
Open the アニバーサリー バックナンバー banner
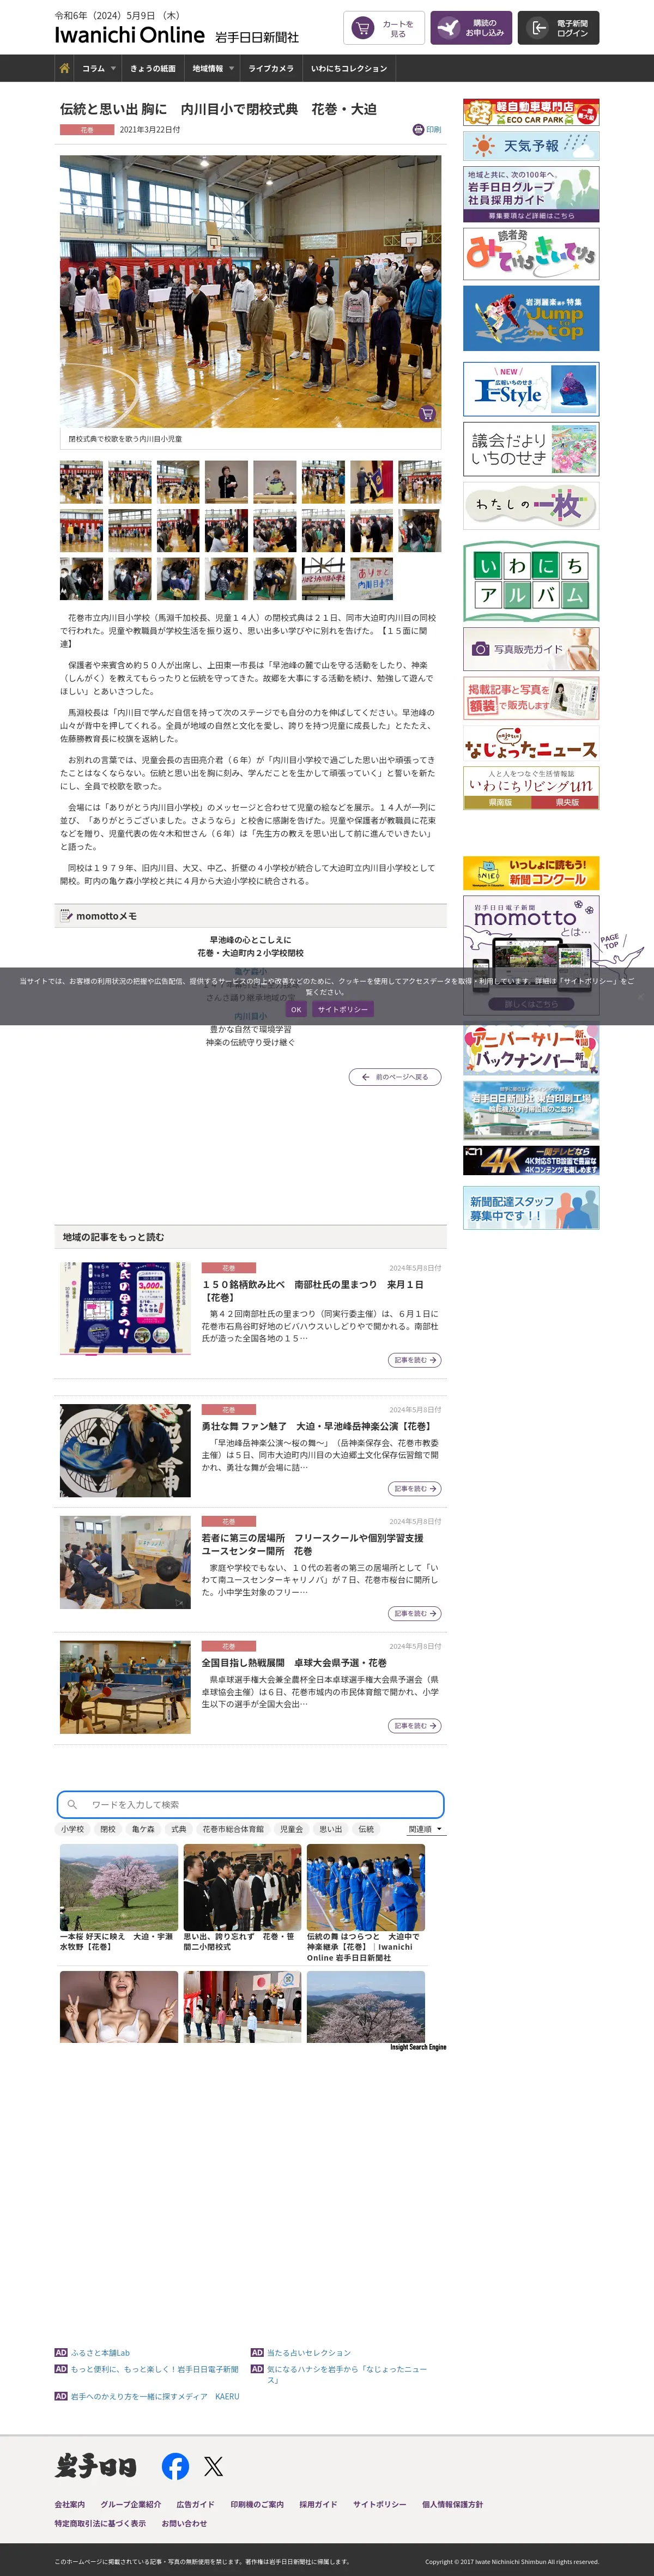click(x=531, y=1049)
